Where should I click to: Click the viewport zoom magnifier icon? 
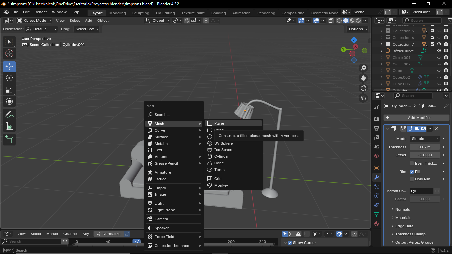pyautogui.click(x=363, y=68)
